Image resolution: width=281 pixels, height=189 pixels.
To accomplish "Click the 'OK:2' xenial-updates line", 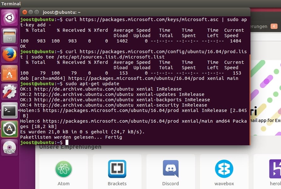I will [x=112, y=94].
